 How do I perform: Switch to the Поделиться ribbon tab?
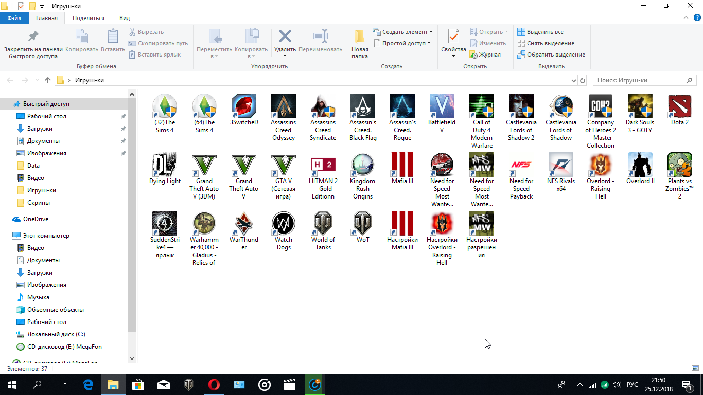[x=89, y=18]
